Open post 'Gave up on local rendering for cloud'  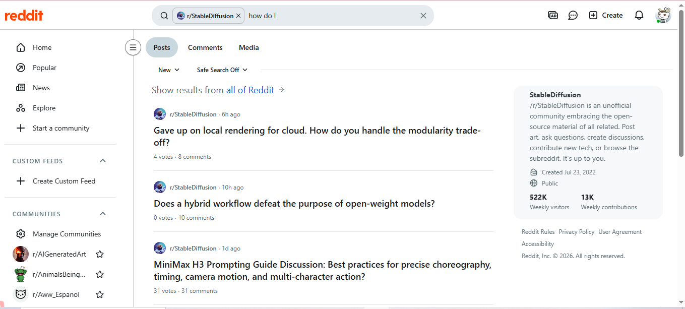tap(317, 137)
